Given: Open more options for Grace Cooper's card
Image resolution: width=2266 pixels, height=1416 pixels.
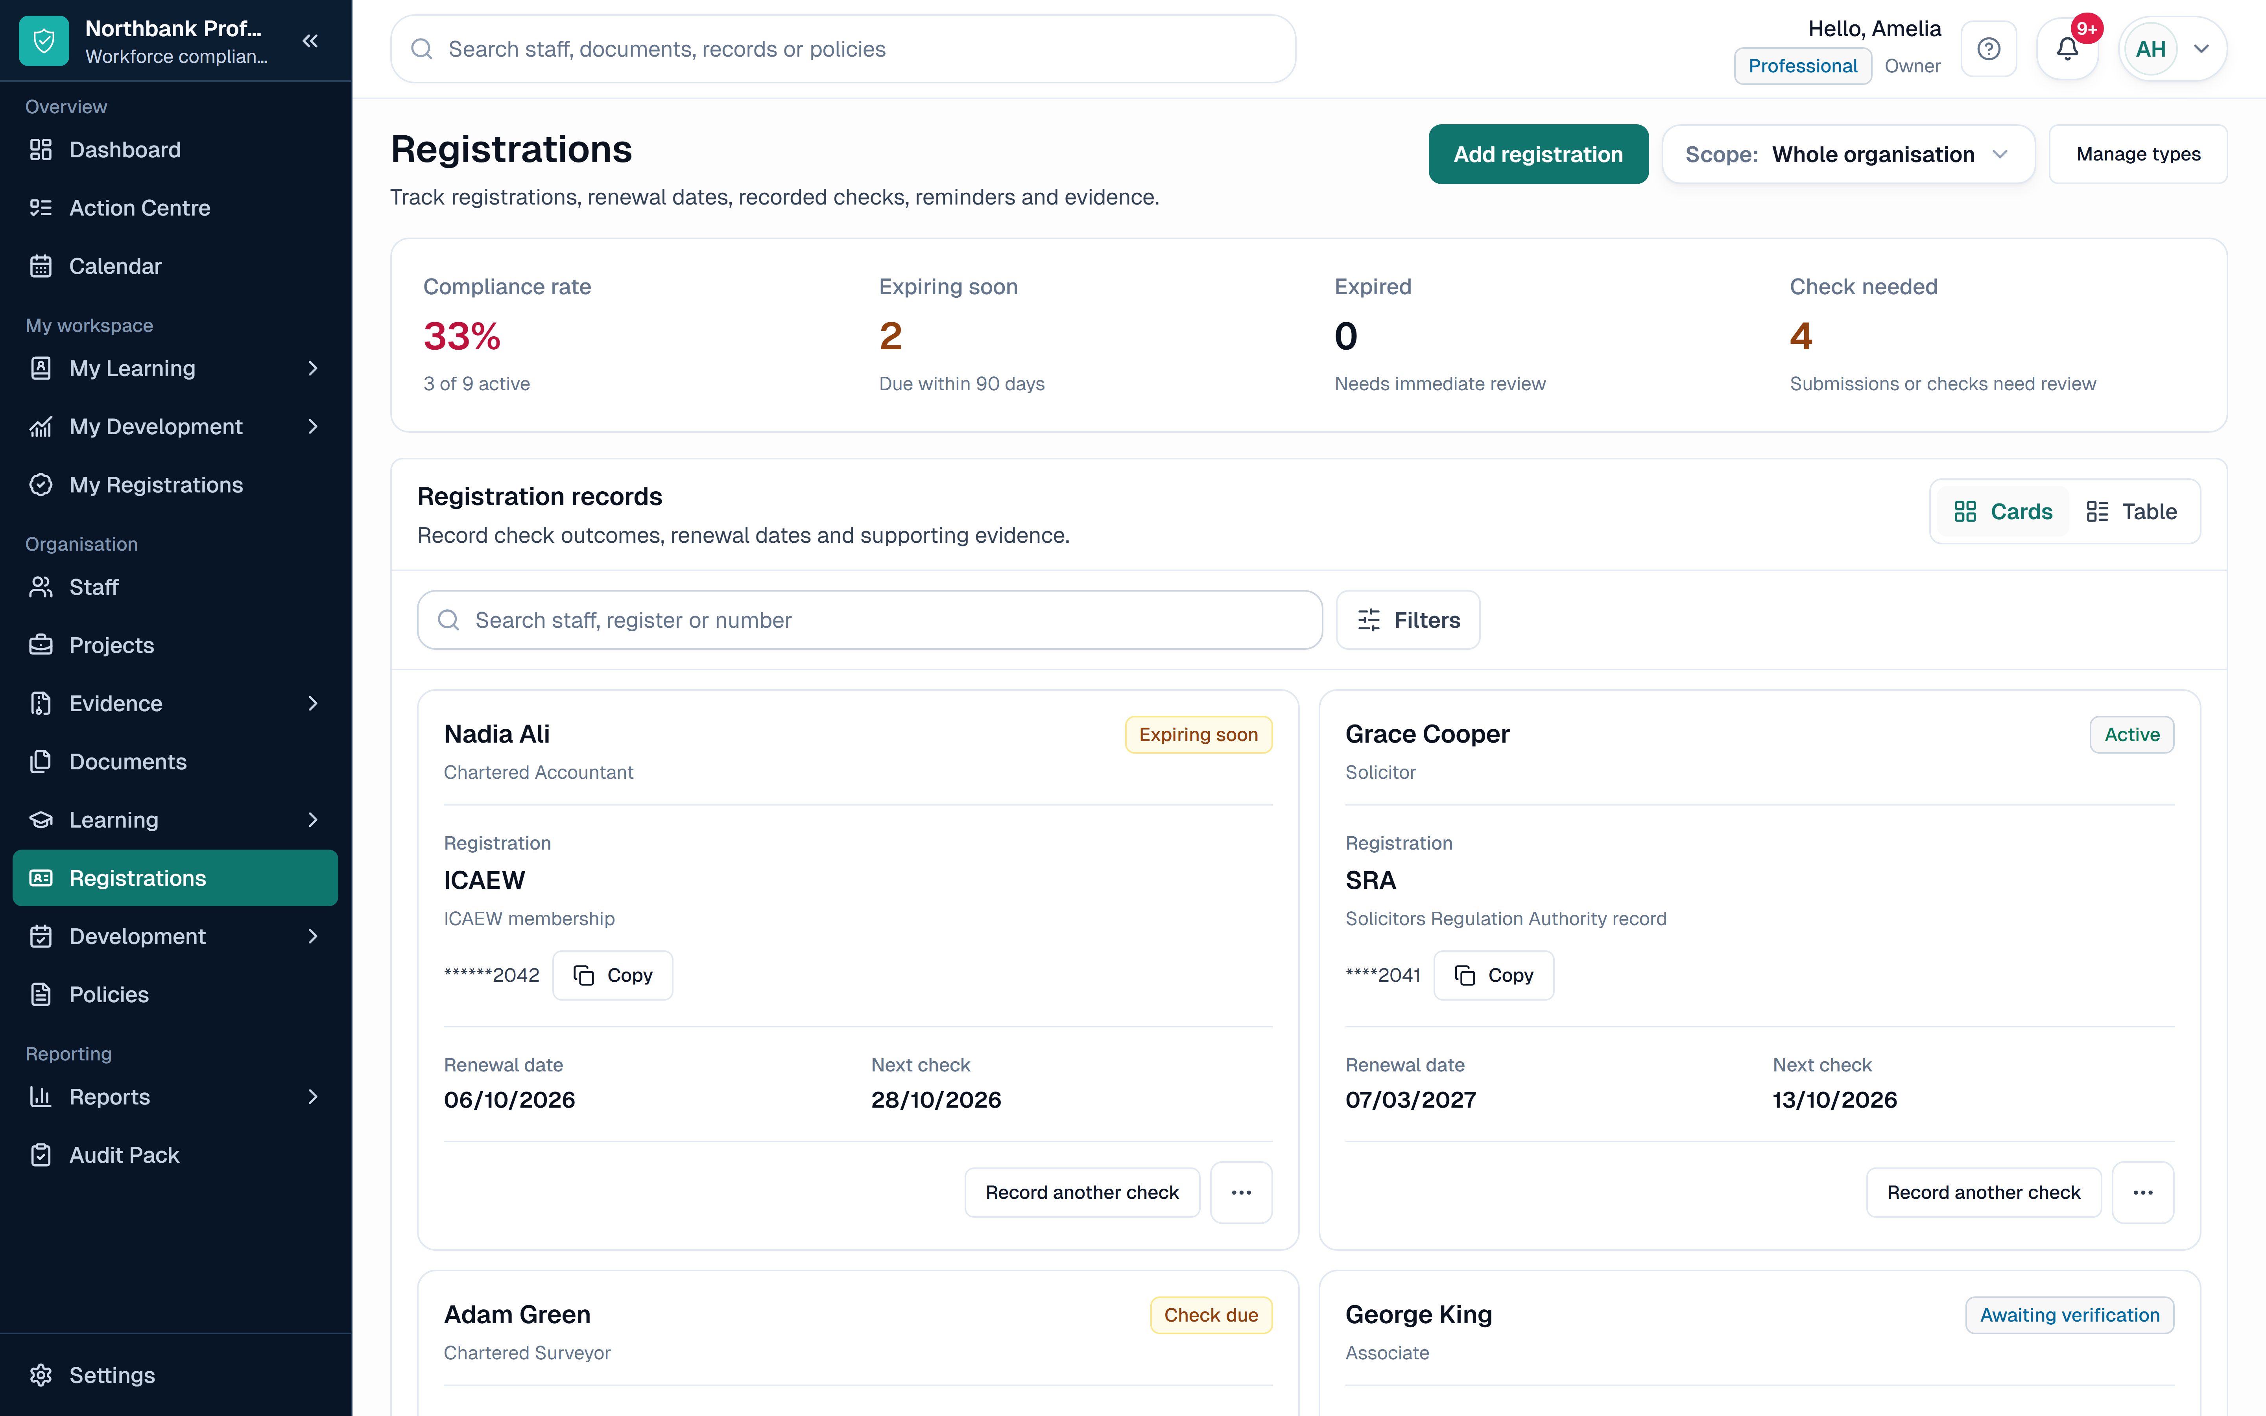Looking at the screenshot, I should coord(2143,1192).
